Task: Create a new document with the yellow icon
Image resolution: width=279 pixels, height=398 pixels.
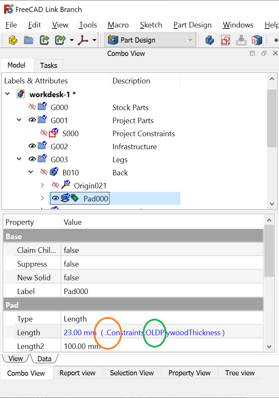Action: [13, 40]
